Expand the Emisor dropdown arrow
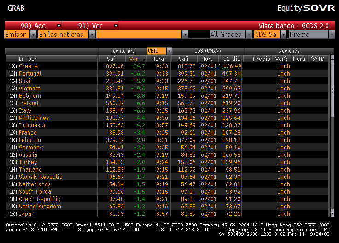The height and width of the screenshot is (243, 339). (x=33, y=35)
